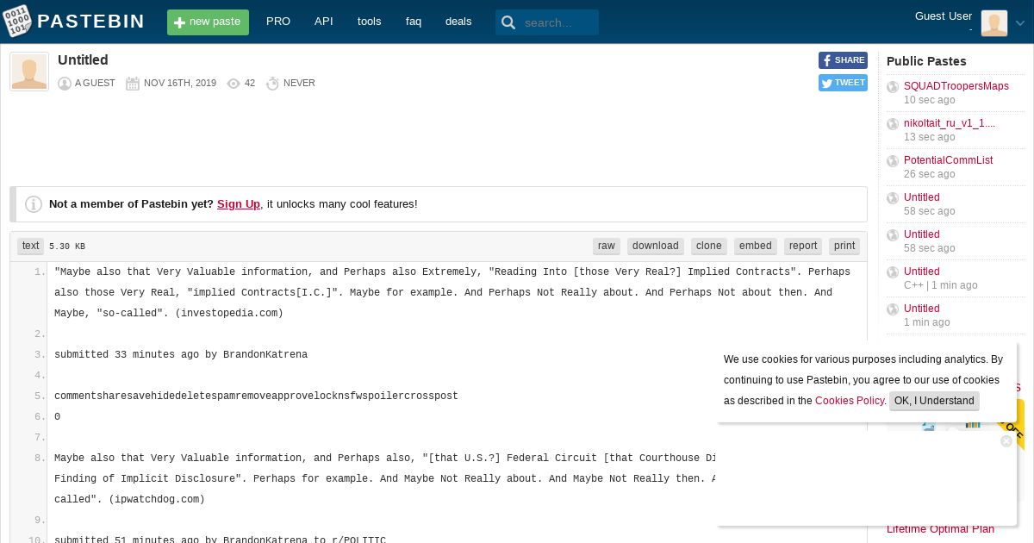Screen dimensions: 1034x543
Task: Click the line 'submitted 33 minutes ago by BrandonKatrena'
Action: click(181, 355)
